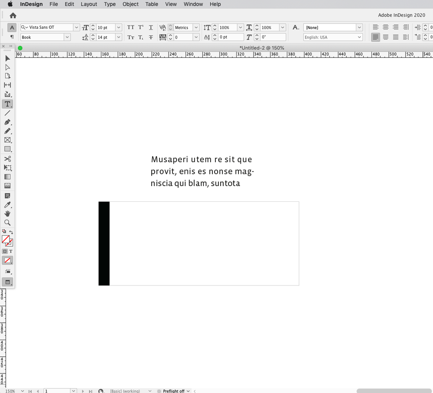The image size is (433, 393).
Task: Grab the Hand tool
Action: pyautogui.click(x=7, y=213)
